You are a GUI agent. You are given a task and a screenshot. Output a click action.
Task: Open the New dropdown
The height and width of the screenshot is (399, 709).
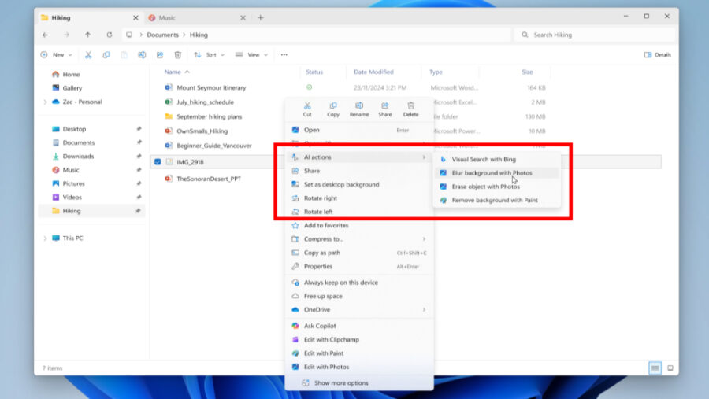[x=57, y=54]
